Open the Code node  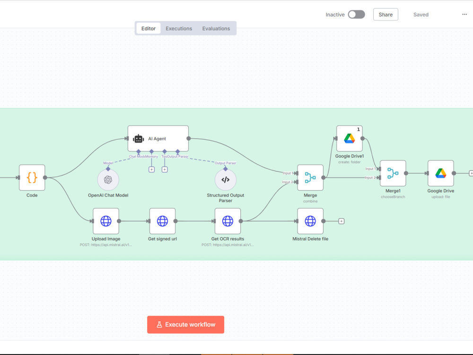coord(32,177)
